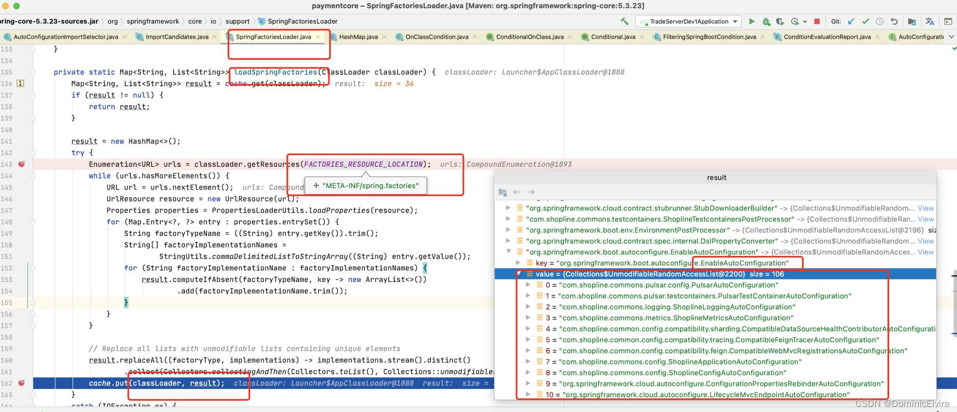Click the translate icon in toolbar
The width and height of the screenshot is (957, 412).
point(930,21)
